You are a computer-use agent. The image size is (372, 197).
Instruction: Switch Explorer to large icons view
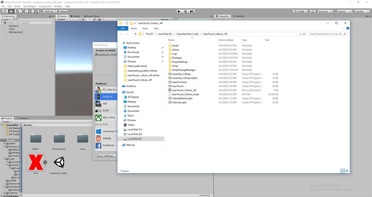pos(347,171)
